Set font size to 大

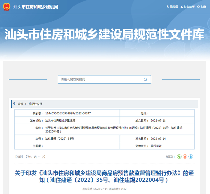coord(35,157)
